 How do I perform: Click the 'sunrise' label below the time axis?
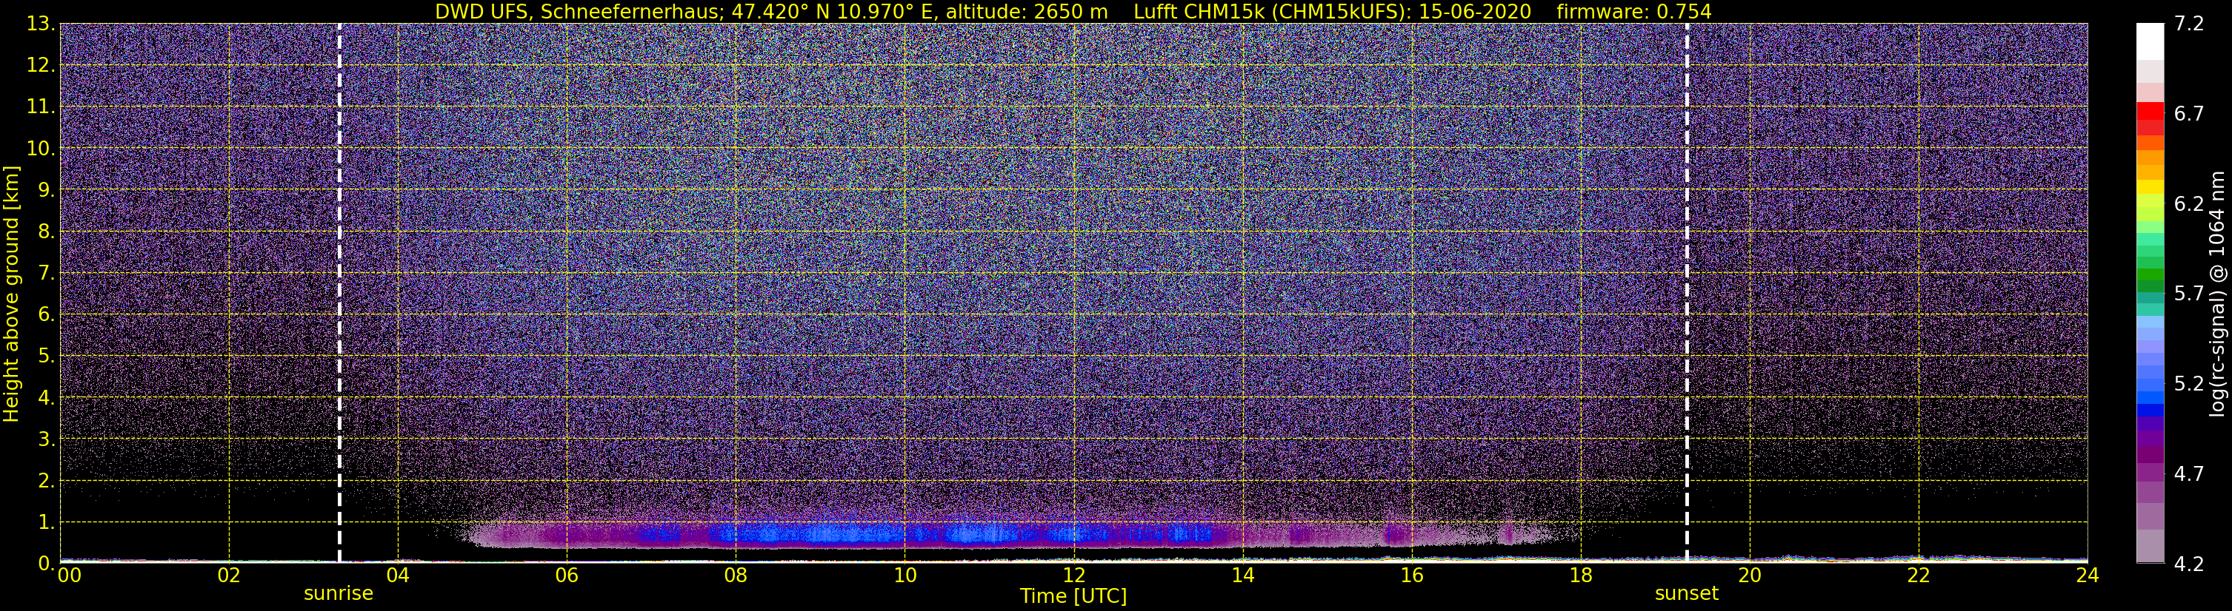[339, 594]
